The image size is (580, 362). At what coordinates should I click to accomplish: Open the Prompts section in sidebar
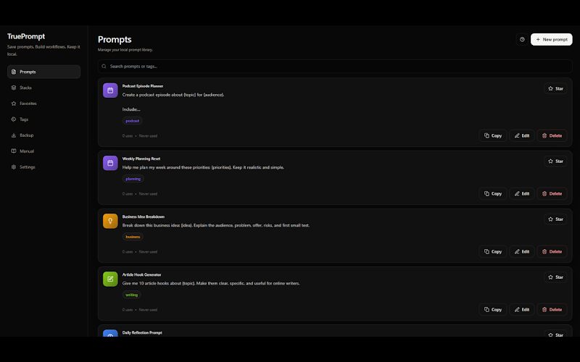[43, 72]
